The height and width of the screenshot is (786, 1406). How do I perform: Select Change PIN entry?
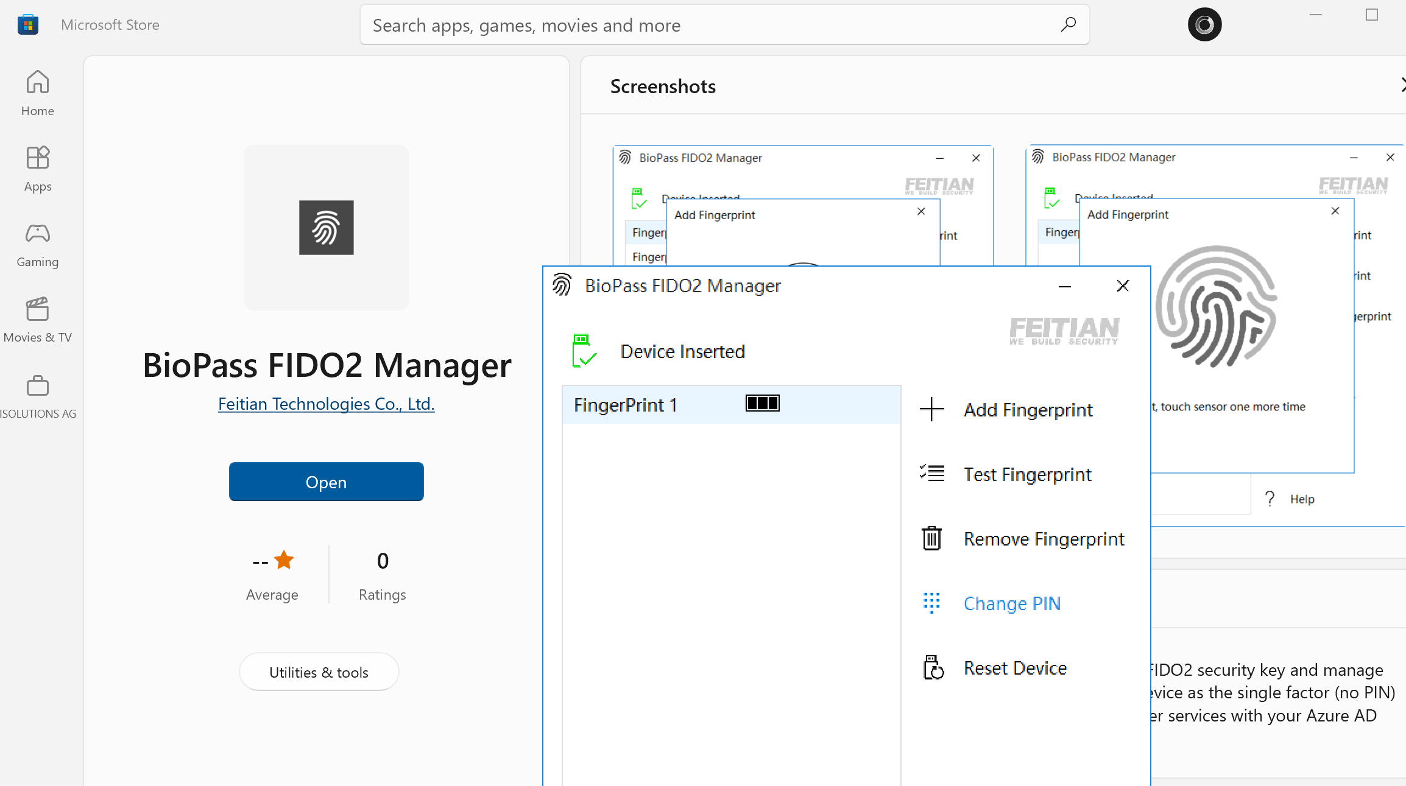(x=1012, y=603)
